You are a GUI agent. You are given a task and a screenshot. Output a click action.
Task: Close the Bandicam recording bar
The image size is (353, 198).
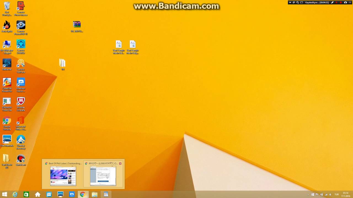350,2
